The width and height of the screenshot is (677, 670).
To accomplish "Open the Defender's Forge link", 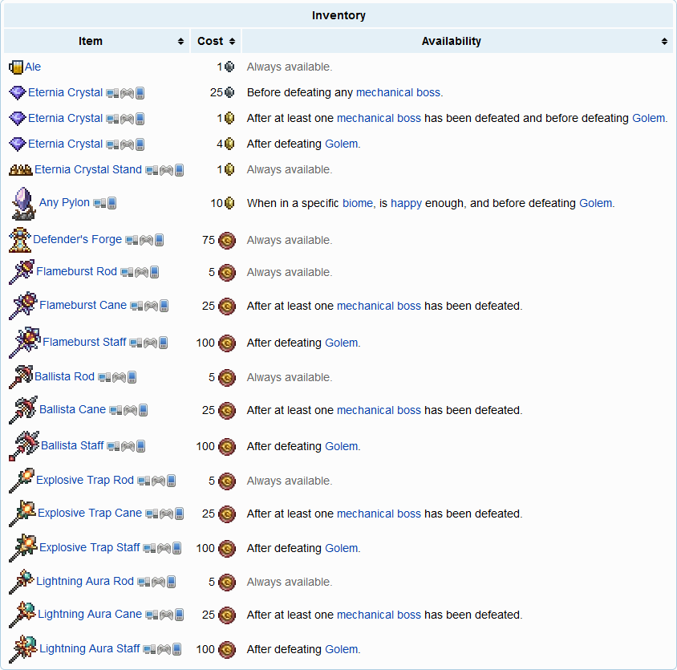I will pyautogui.click(x=77, y=239).
